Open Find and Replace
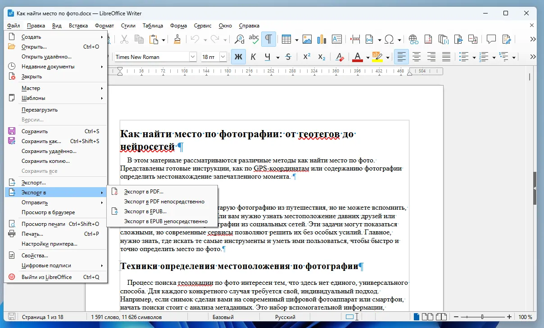The image size is (544, 328). 239,39
